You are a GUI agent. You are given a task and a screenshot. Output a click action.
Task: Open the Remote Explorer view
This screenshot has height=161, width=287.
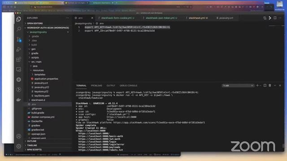[18, 69]
